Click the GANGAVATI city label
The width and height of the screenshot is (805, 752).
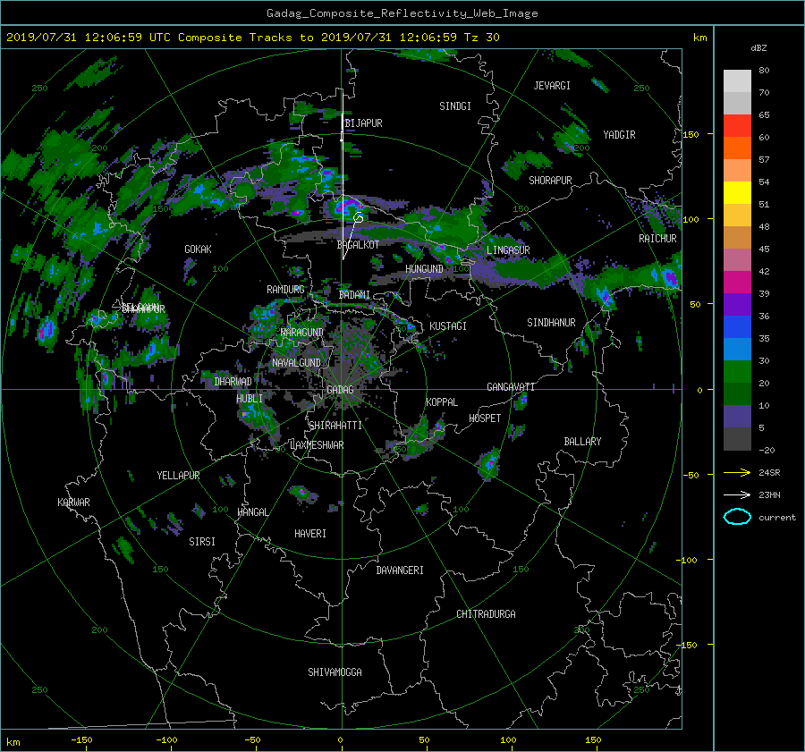[511, 387]
